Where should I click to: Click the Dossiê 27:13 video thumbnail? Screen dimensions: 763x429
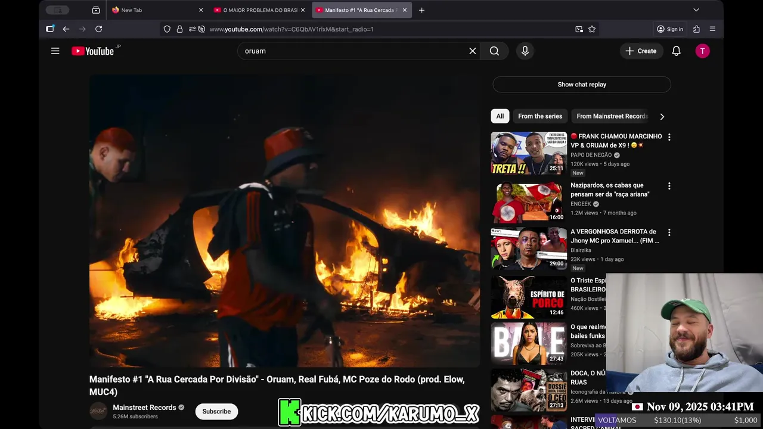(x=529, y=390)
